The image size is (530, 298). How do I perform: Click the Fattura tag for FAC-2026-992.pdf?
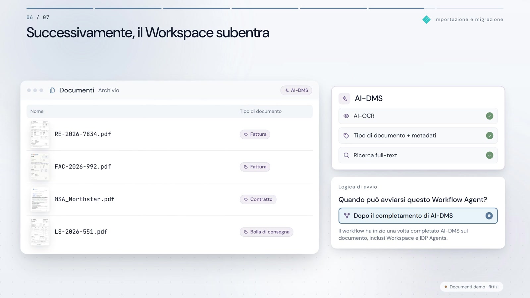pos(255,167)
